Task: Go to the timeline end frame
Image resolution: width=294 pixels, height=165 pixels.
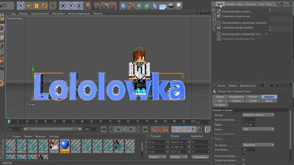Action: point(145,129)
